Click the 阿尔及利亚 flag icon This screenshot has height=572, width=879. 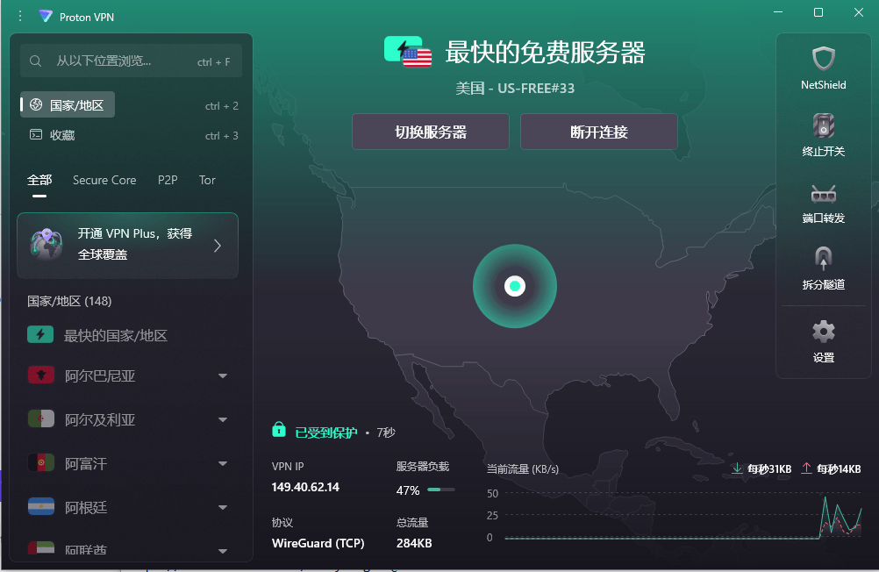point(41,418)
